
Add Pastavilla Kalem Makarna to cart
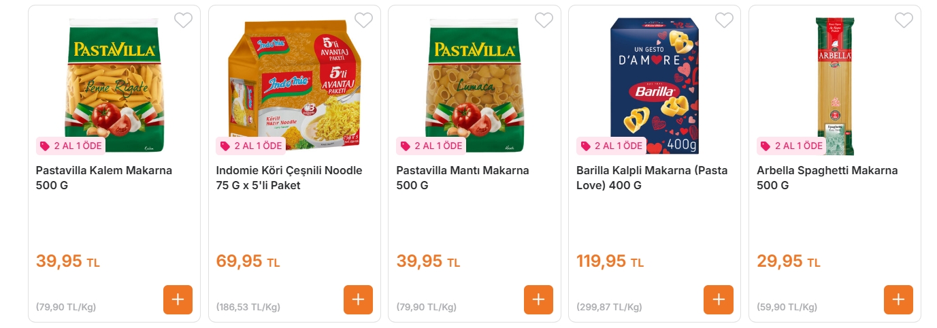pyautogui.click(x=178, y=299)
